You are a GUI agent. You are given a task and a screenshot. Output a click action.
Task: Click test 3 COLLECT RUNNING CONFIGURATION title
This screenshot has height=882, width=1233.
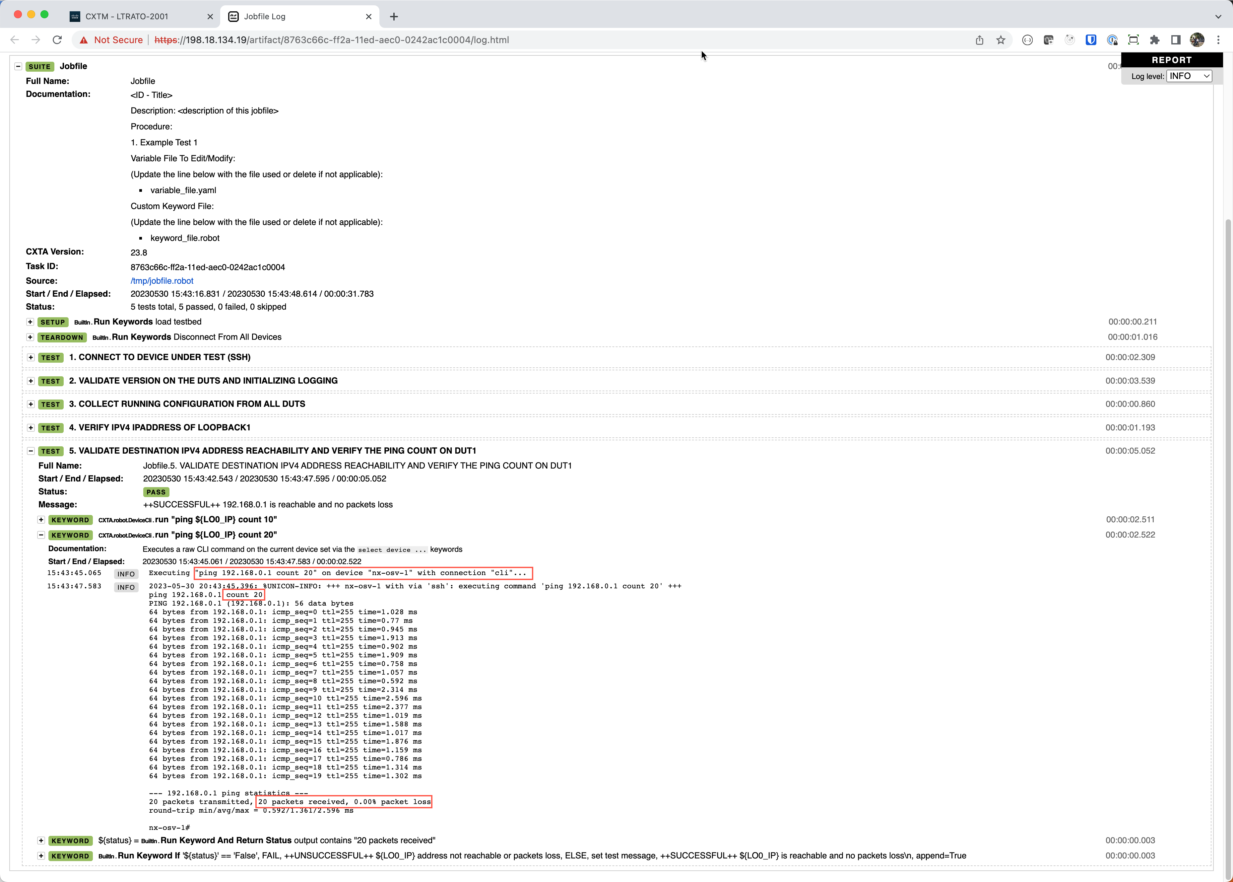[187, 404]
